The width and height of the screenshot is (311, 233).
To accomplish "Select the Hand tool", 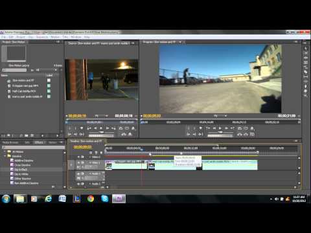I will click(306, 91).
